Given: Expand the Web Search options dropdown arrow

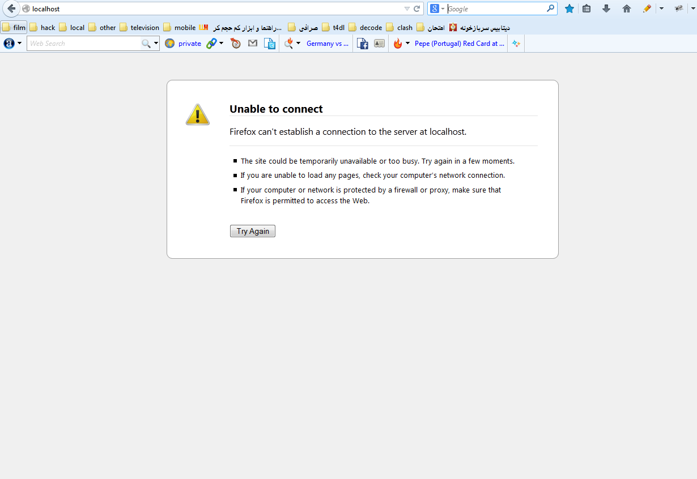Looking at the screenshot, I should tap(156, 43).
